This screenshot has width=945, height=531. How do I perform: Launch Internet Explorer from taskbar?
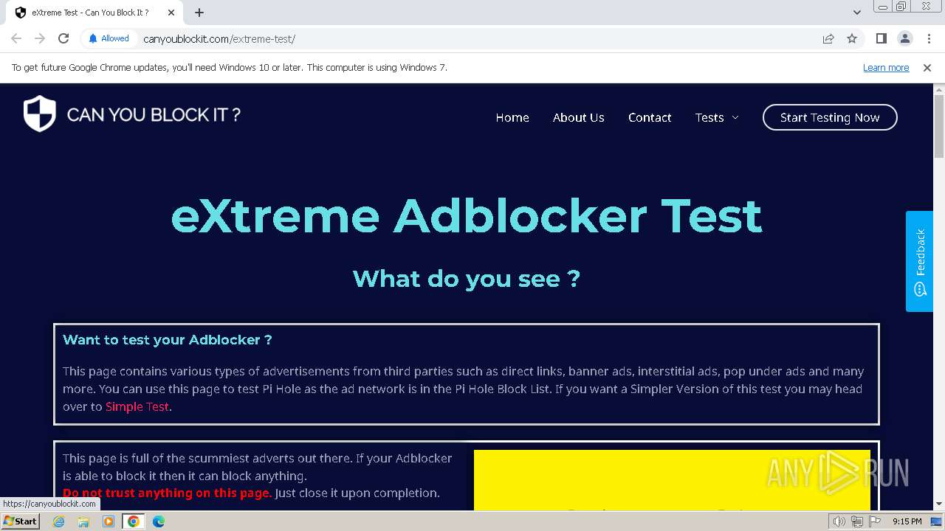click(59, 521)
